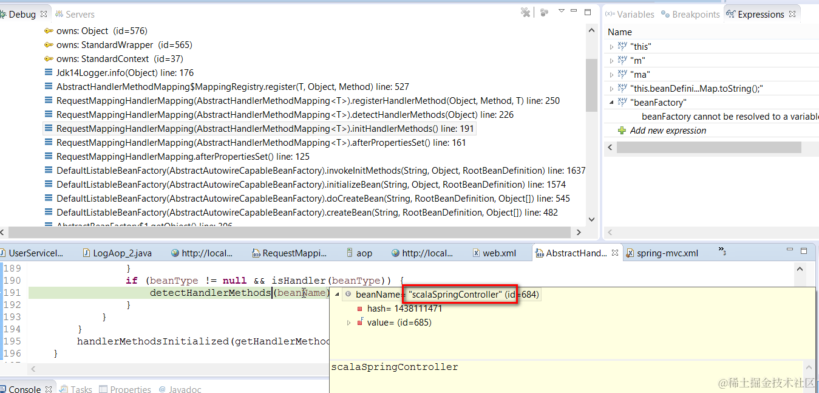Viewport: 819px width, 393px height.
Task: Open the Properties tab
Action: pos(125,389)
